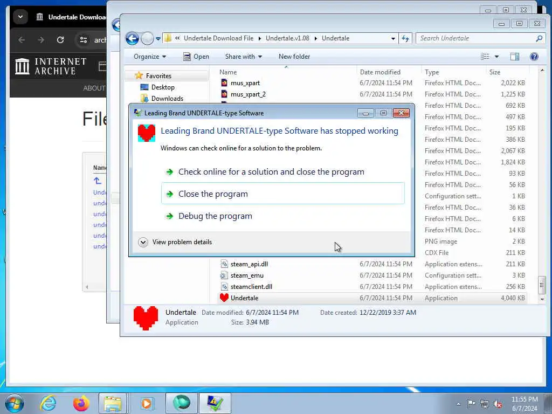Open the Organize menu
The height and width of the screenshot is (414, 552).
150,57
